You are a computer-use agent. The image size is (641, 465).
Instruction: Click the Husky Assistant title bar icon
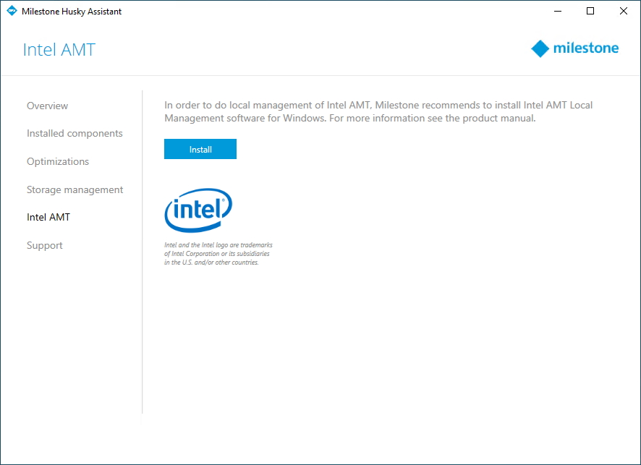pyautogui.click(x=12, y=12)
